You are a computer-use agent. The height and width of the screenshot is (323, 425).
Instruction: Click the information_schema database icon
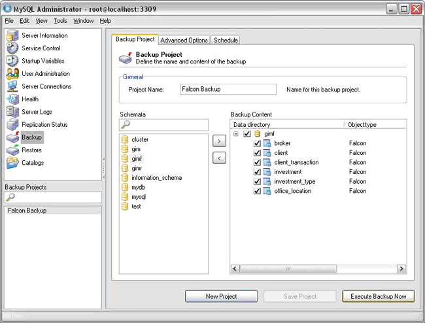[x=125, y=178]
